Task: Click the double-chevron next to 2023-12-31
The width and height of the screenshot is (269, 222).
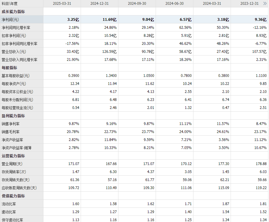Action: [265, 4]
